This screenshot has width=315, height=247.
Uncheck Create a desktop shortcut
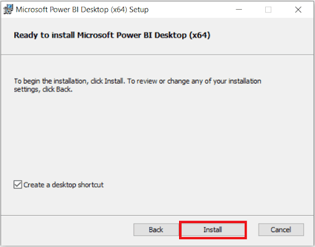pos(18,184)
